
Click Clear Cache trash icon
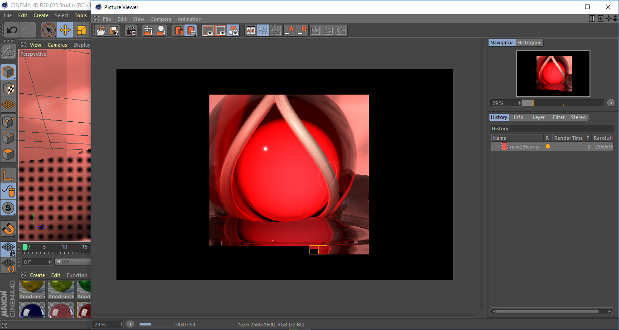179,31
